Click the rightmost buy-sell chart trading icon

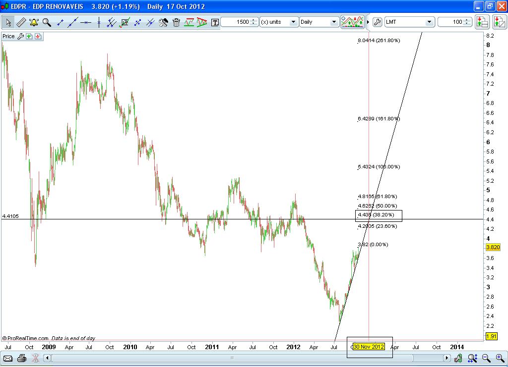[499, 22]
